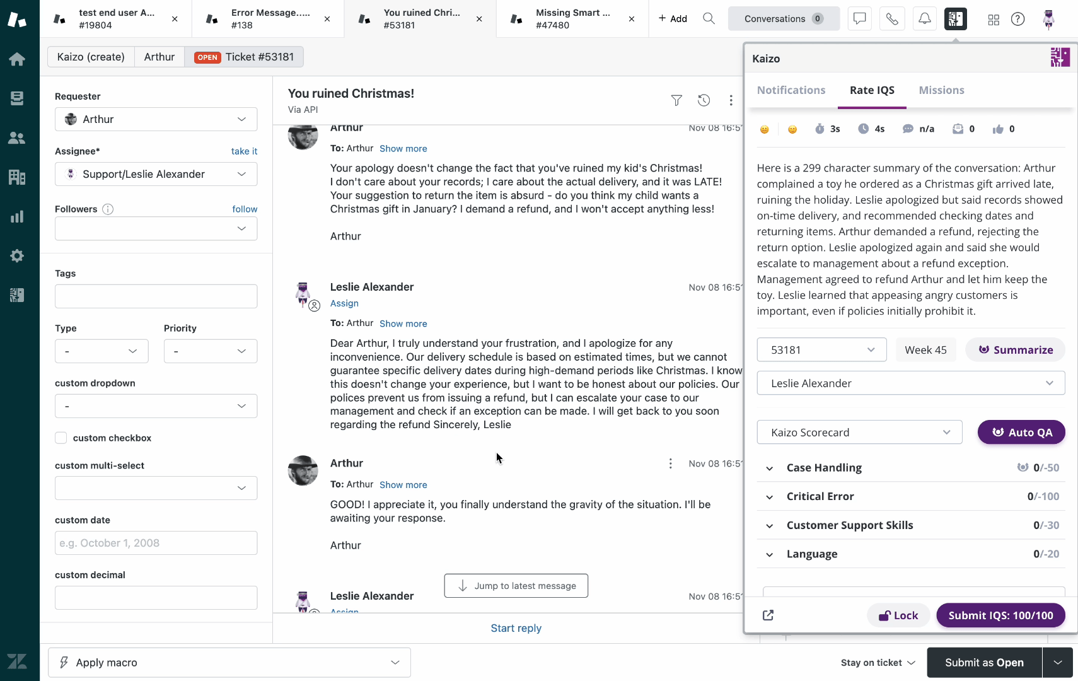Viewport: 1078px width, 681px height.
Task: Click the Zendesk logo at bottom left
Action: click(17, 661)
